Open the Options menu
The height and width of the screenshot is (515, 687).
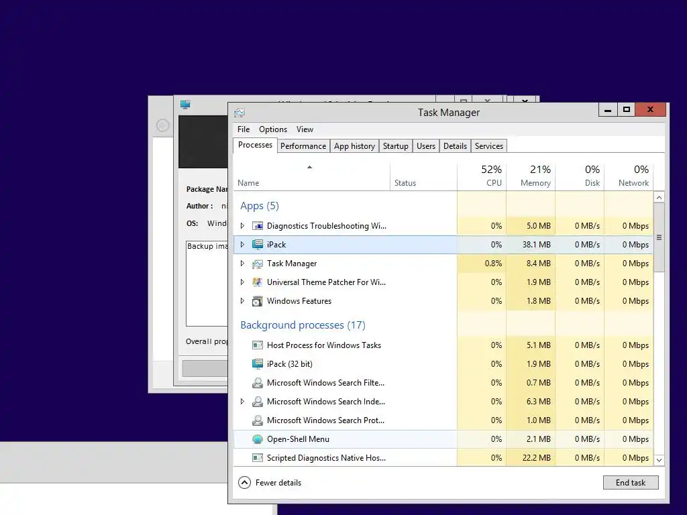click(x=273, y=129)
